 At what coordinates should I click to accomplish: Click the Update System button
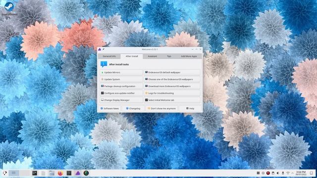coord(121,79)
